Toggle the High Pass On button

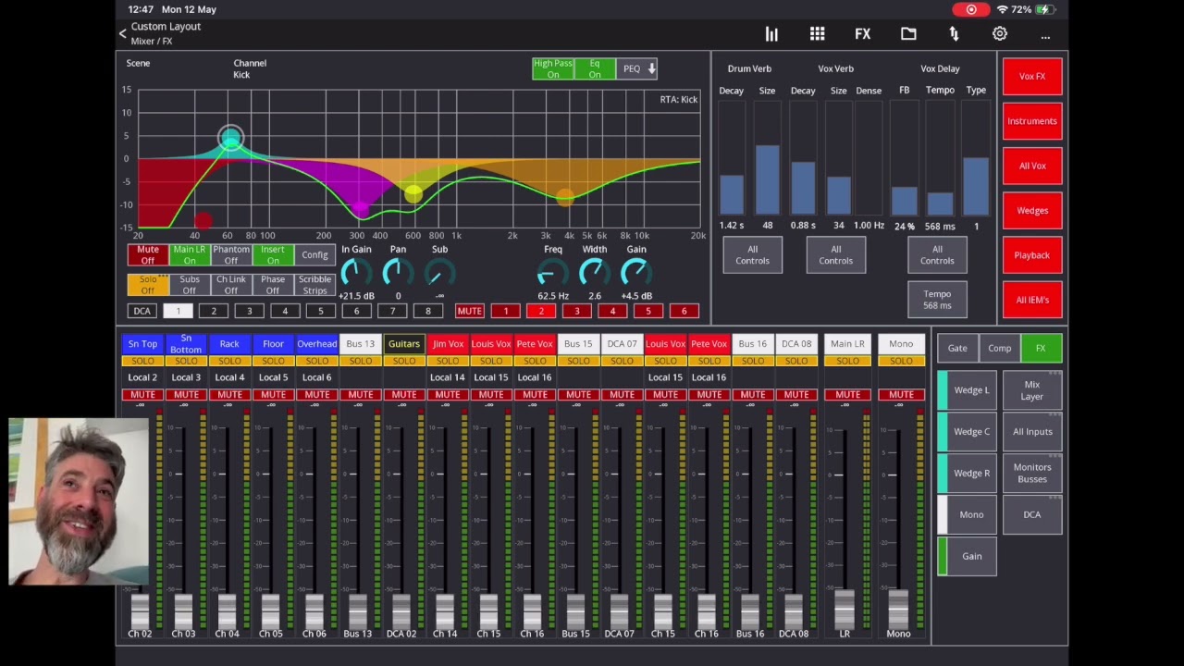point(552,69)
